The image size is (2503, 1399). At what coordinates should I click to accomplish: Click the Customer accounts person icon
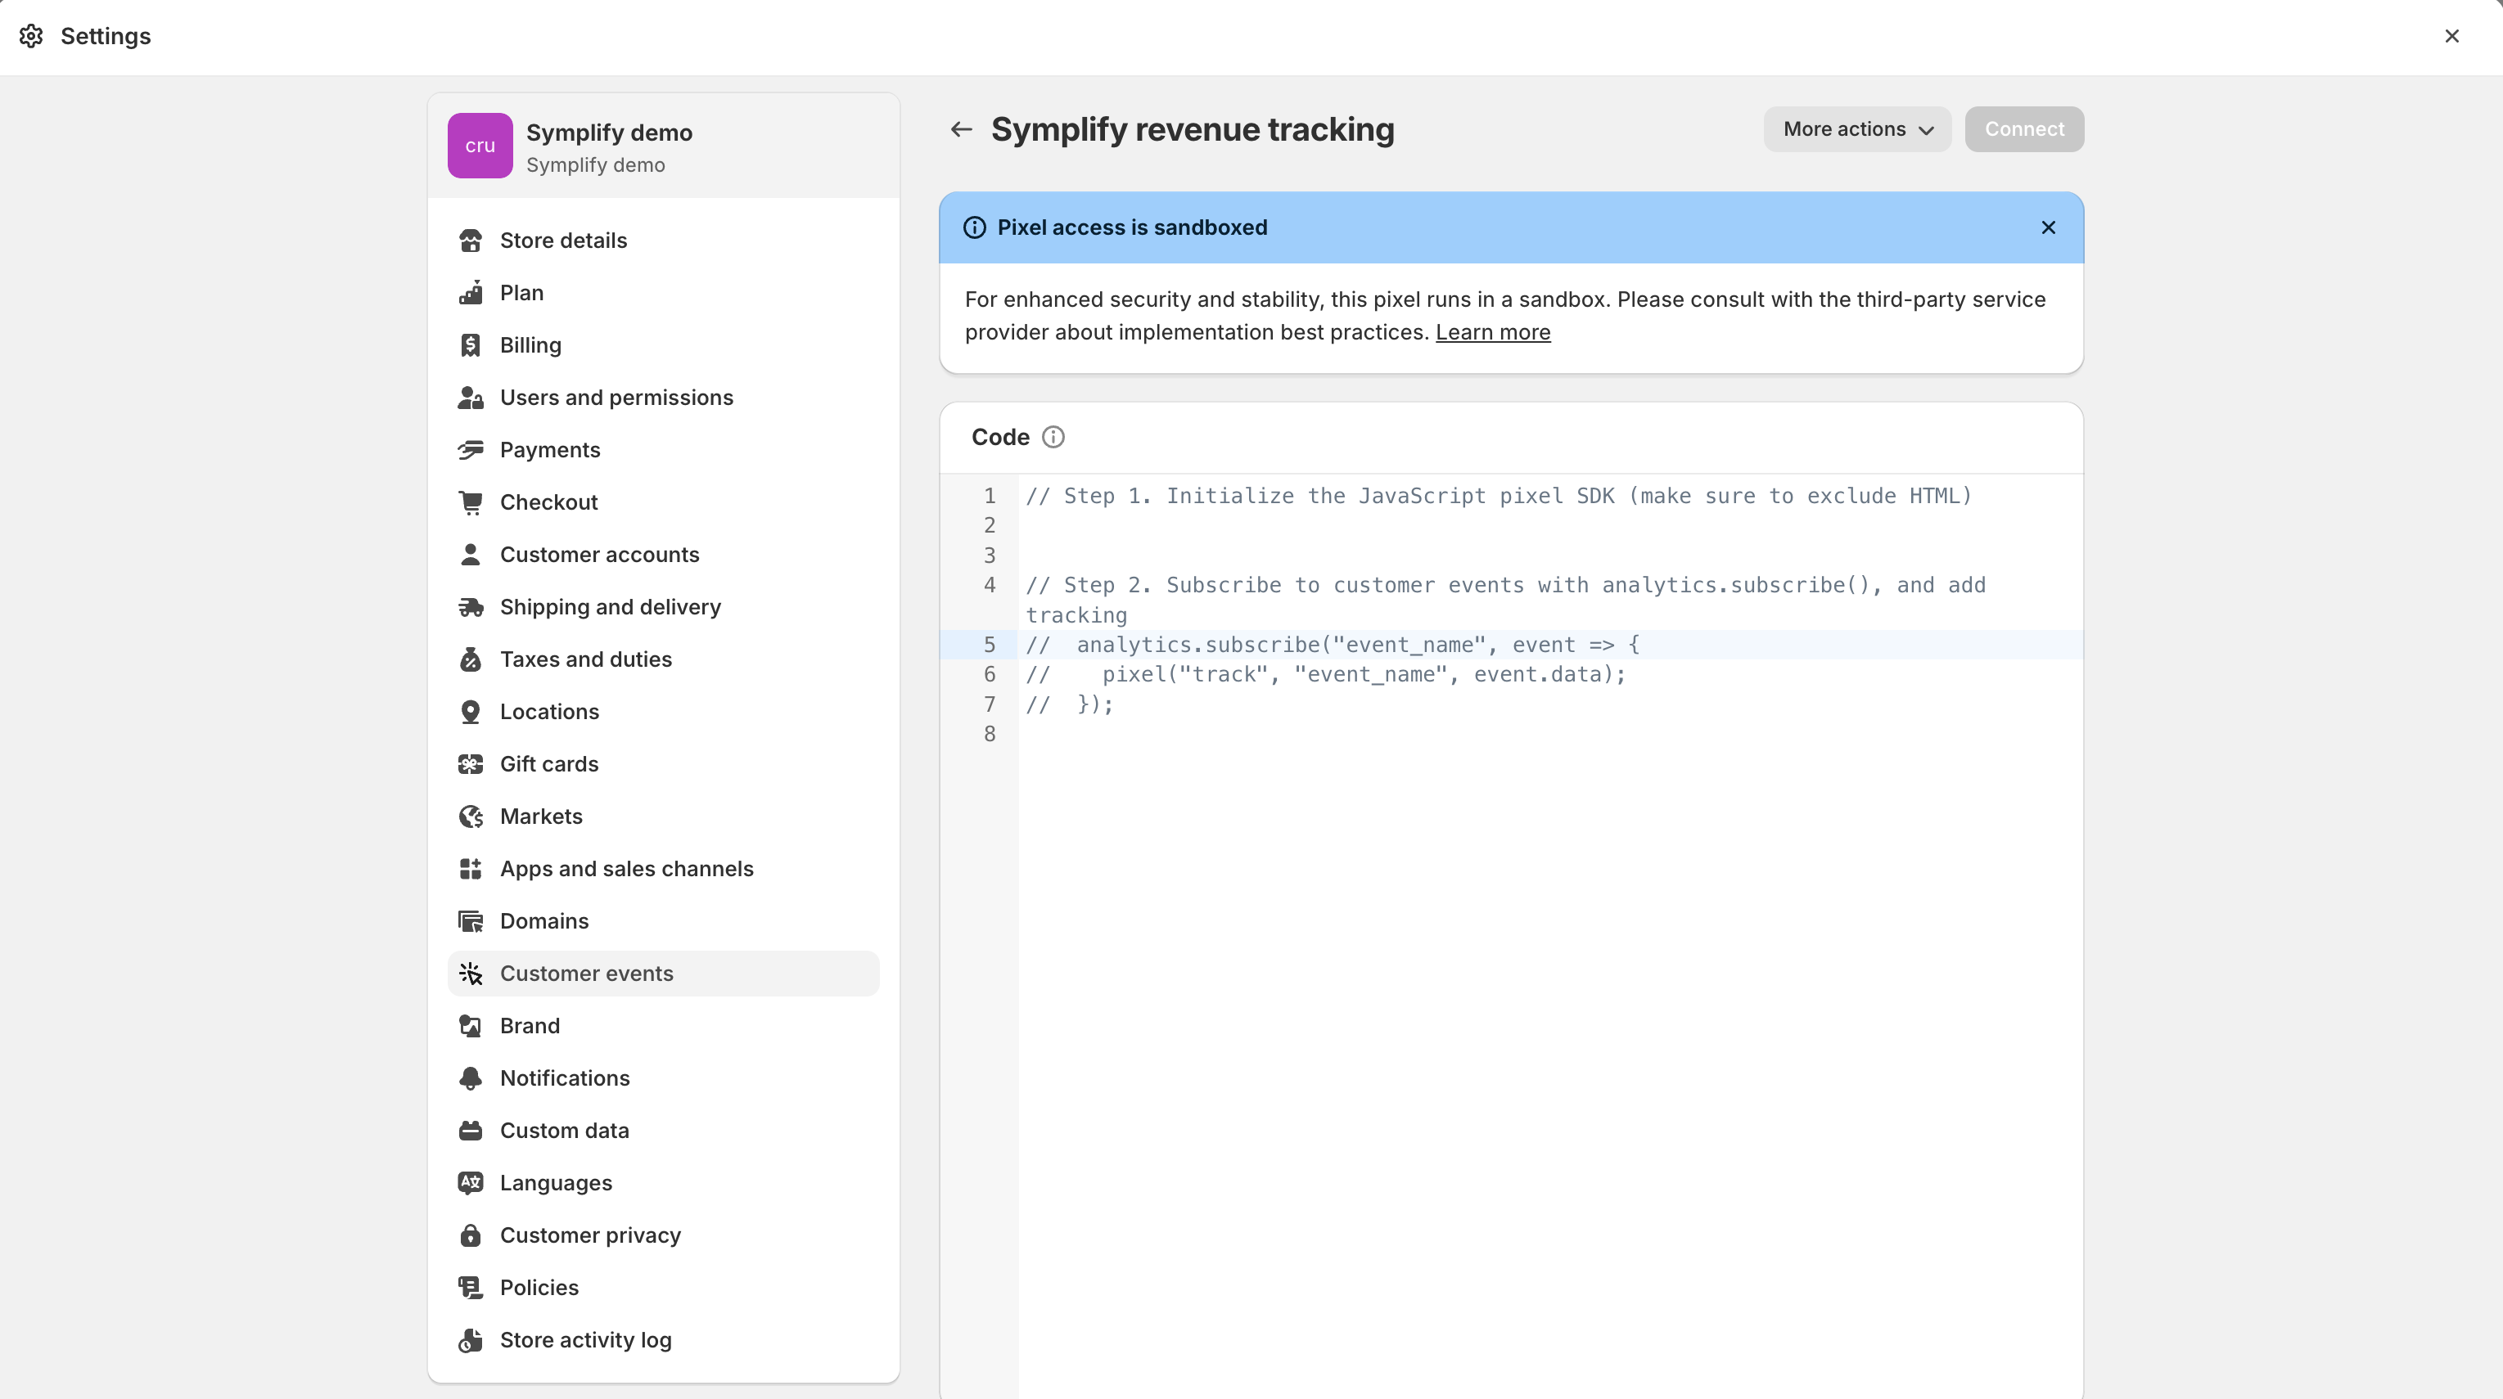tap(471, 555)
